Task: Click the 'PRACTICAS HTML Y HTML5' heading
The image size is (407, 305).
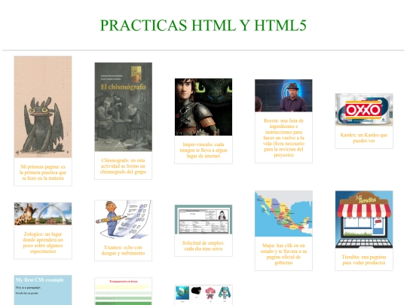Action: [x=203, y=25]
